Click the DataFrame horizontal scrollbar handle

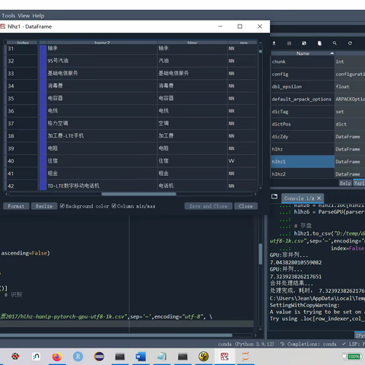(138, 194)
